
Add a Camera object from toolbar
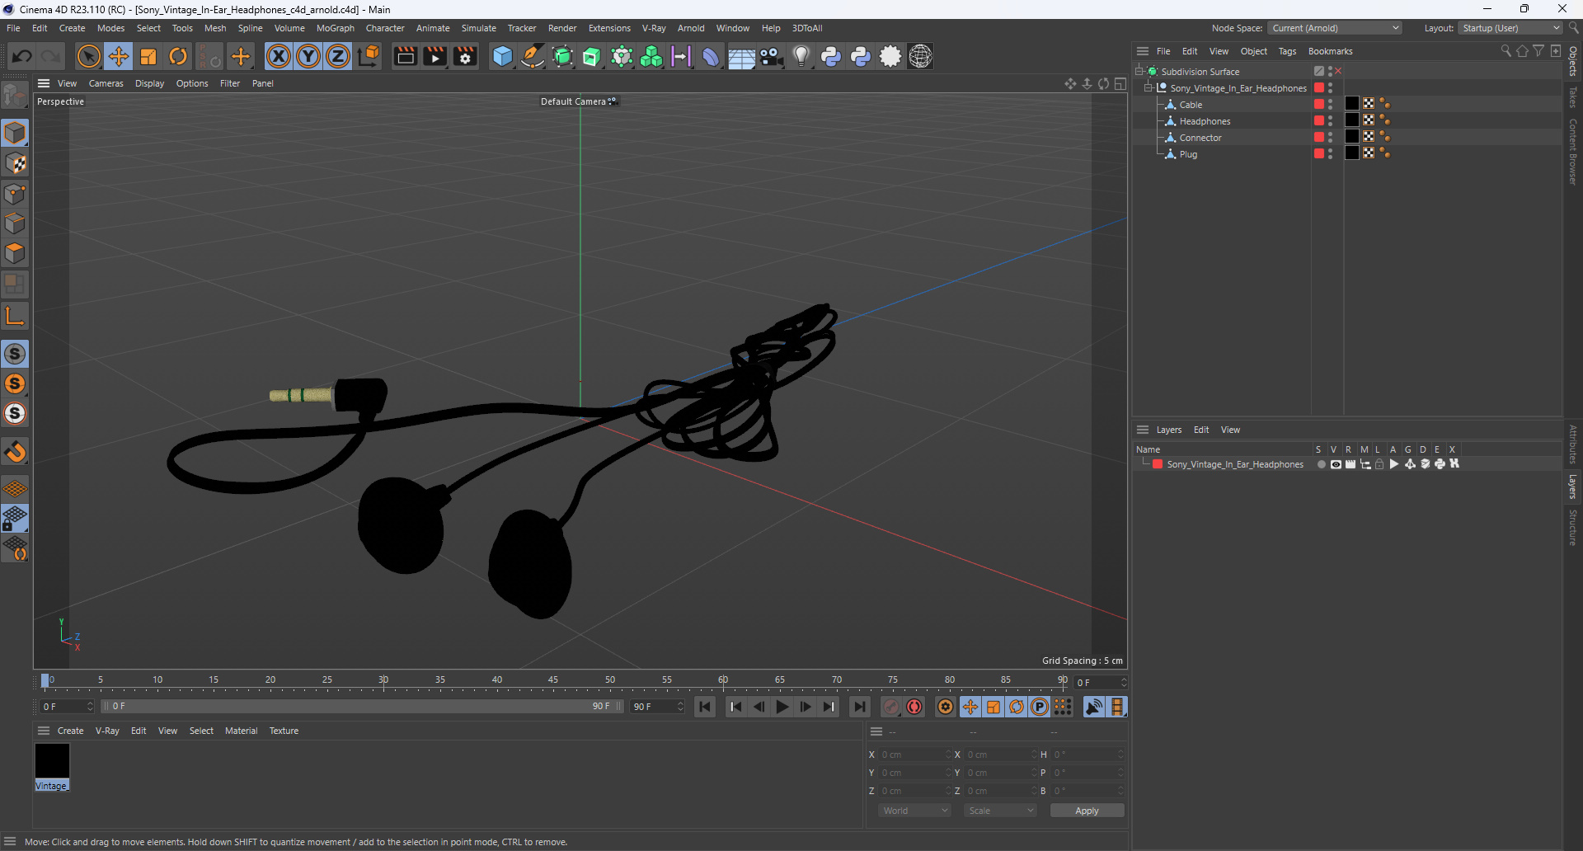pyautogui.click(x=771, y=56)
